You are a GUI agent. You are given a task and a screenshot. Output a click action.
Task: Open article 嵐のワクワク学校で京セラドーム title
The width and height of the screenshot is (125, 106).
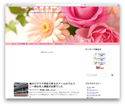coord(52,85)
